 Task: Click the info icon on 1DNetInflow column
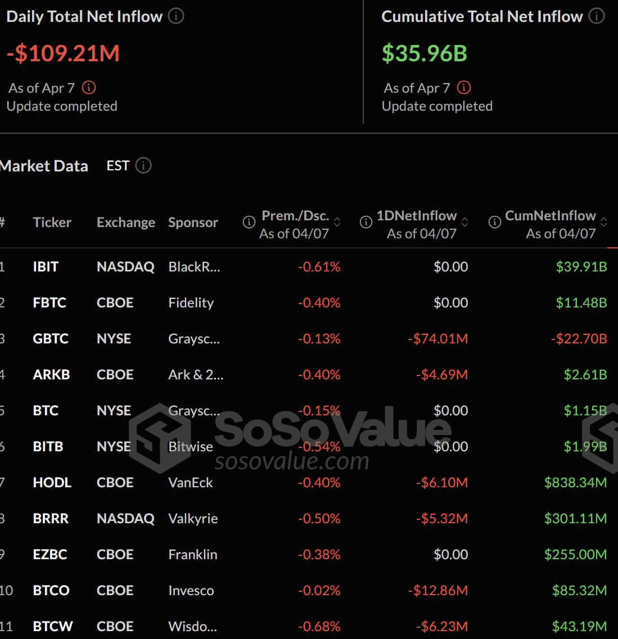pyautogui.click(x=366, y=222)
